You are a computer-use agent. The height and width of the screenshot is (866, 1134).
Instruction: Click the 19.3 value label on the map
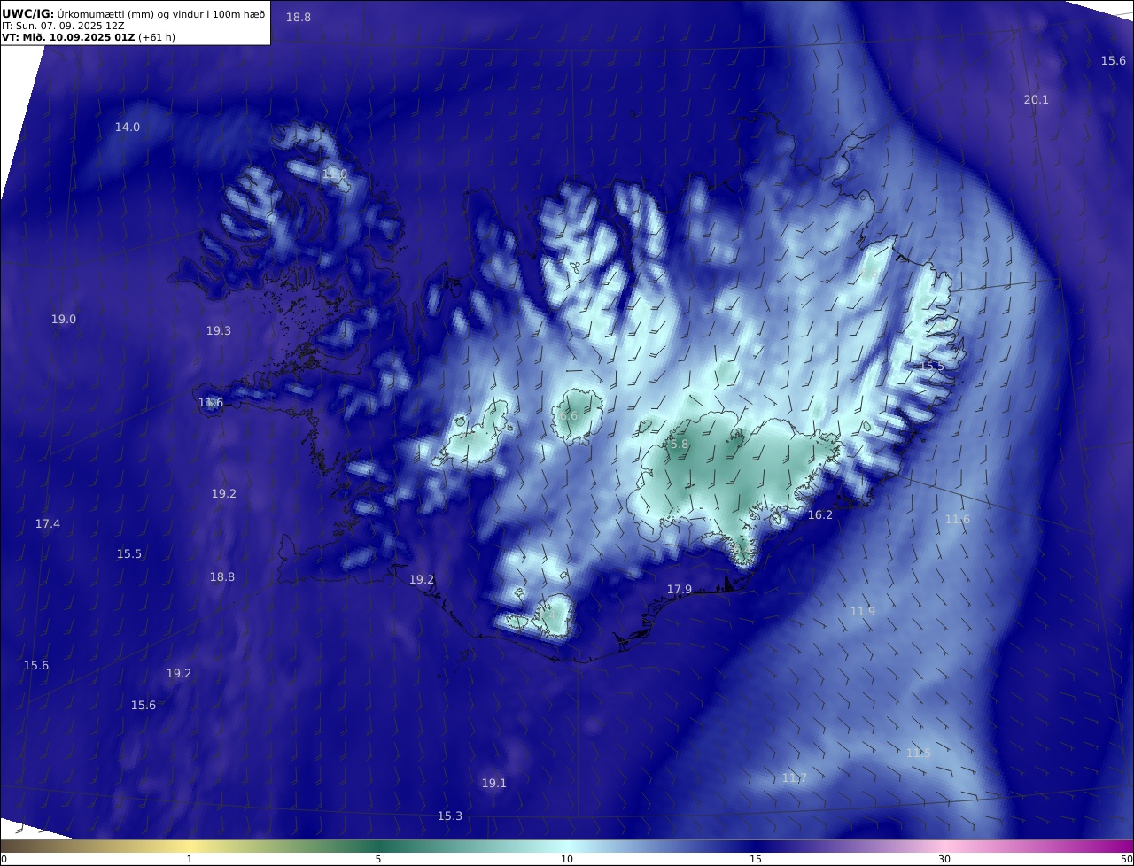click(219, 331)
